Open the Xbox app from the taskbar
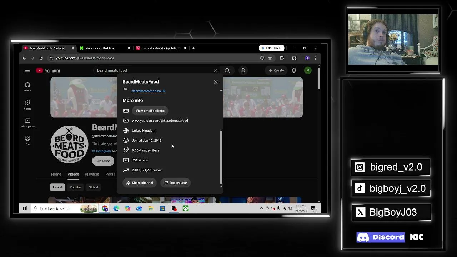Screen dimensions: 457x257 (186, 208)
